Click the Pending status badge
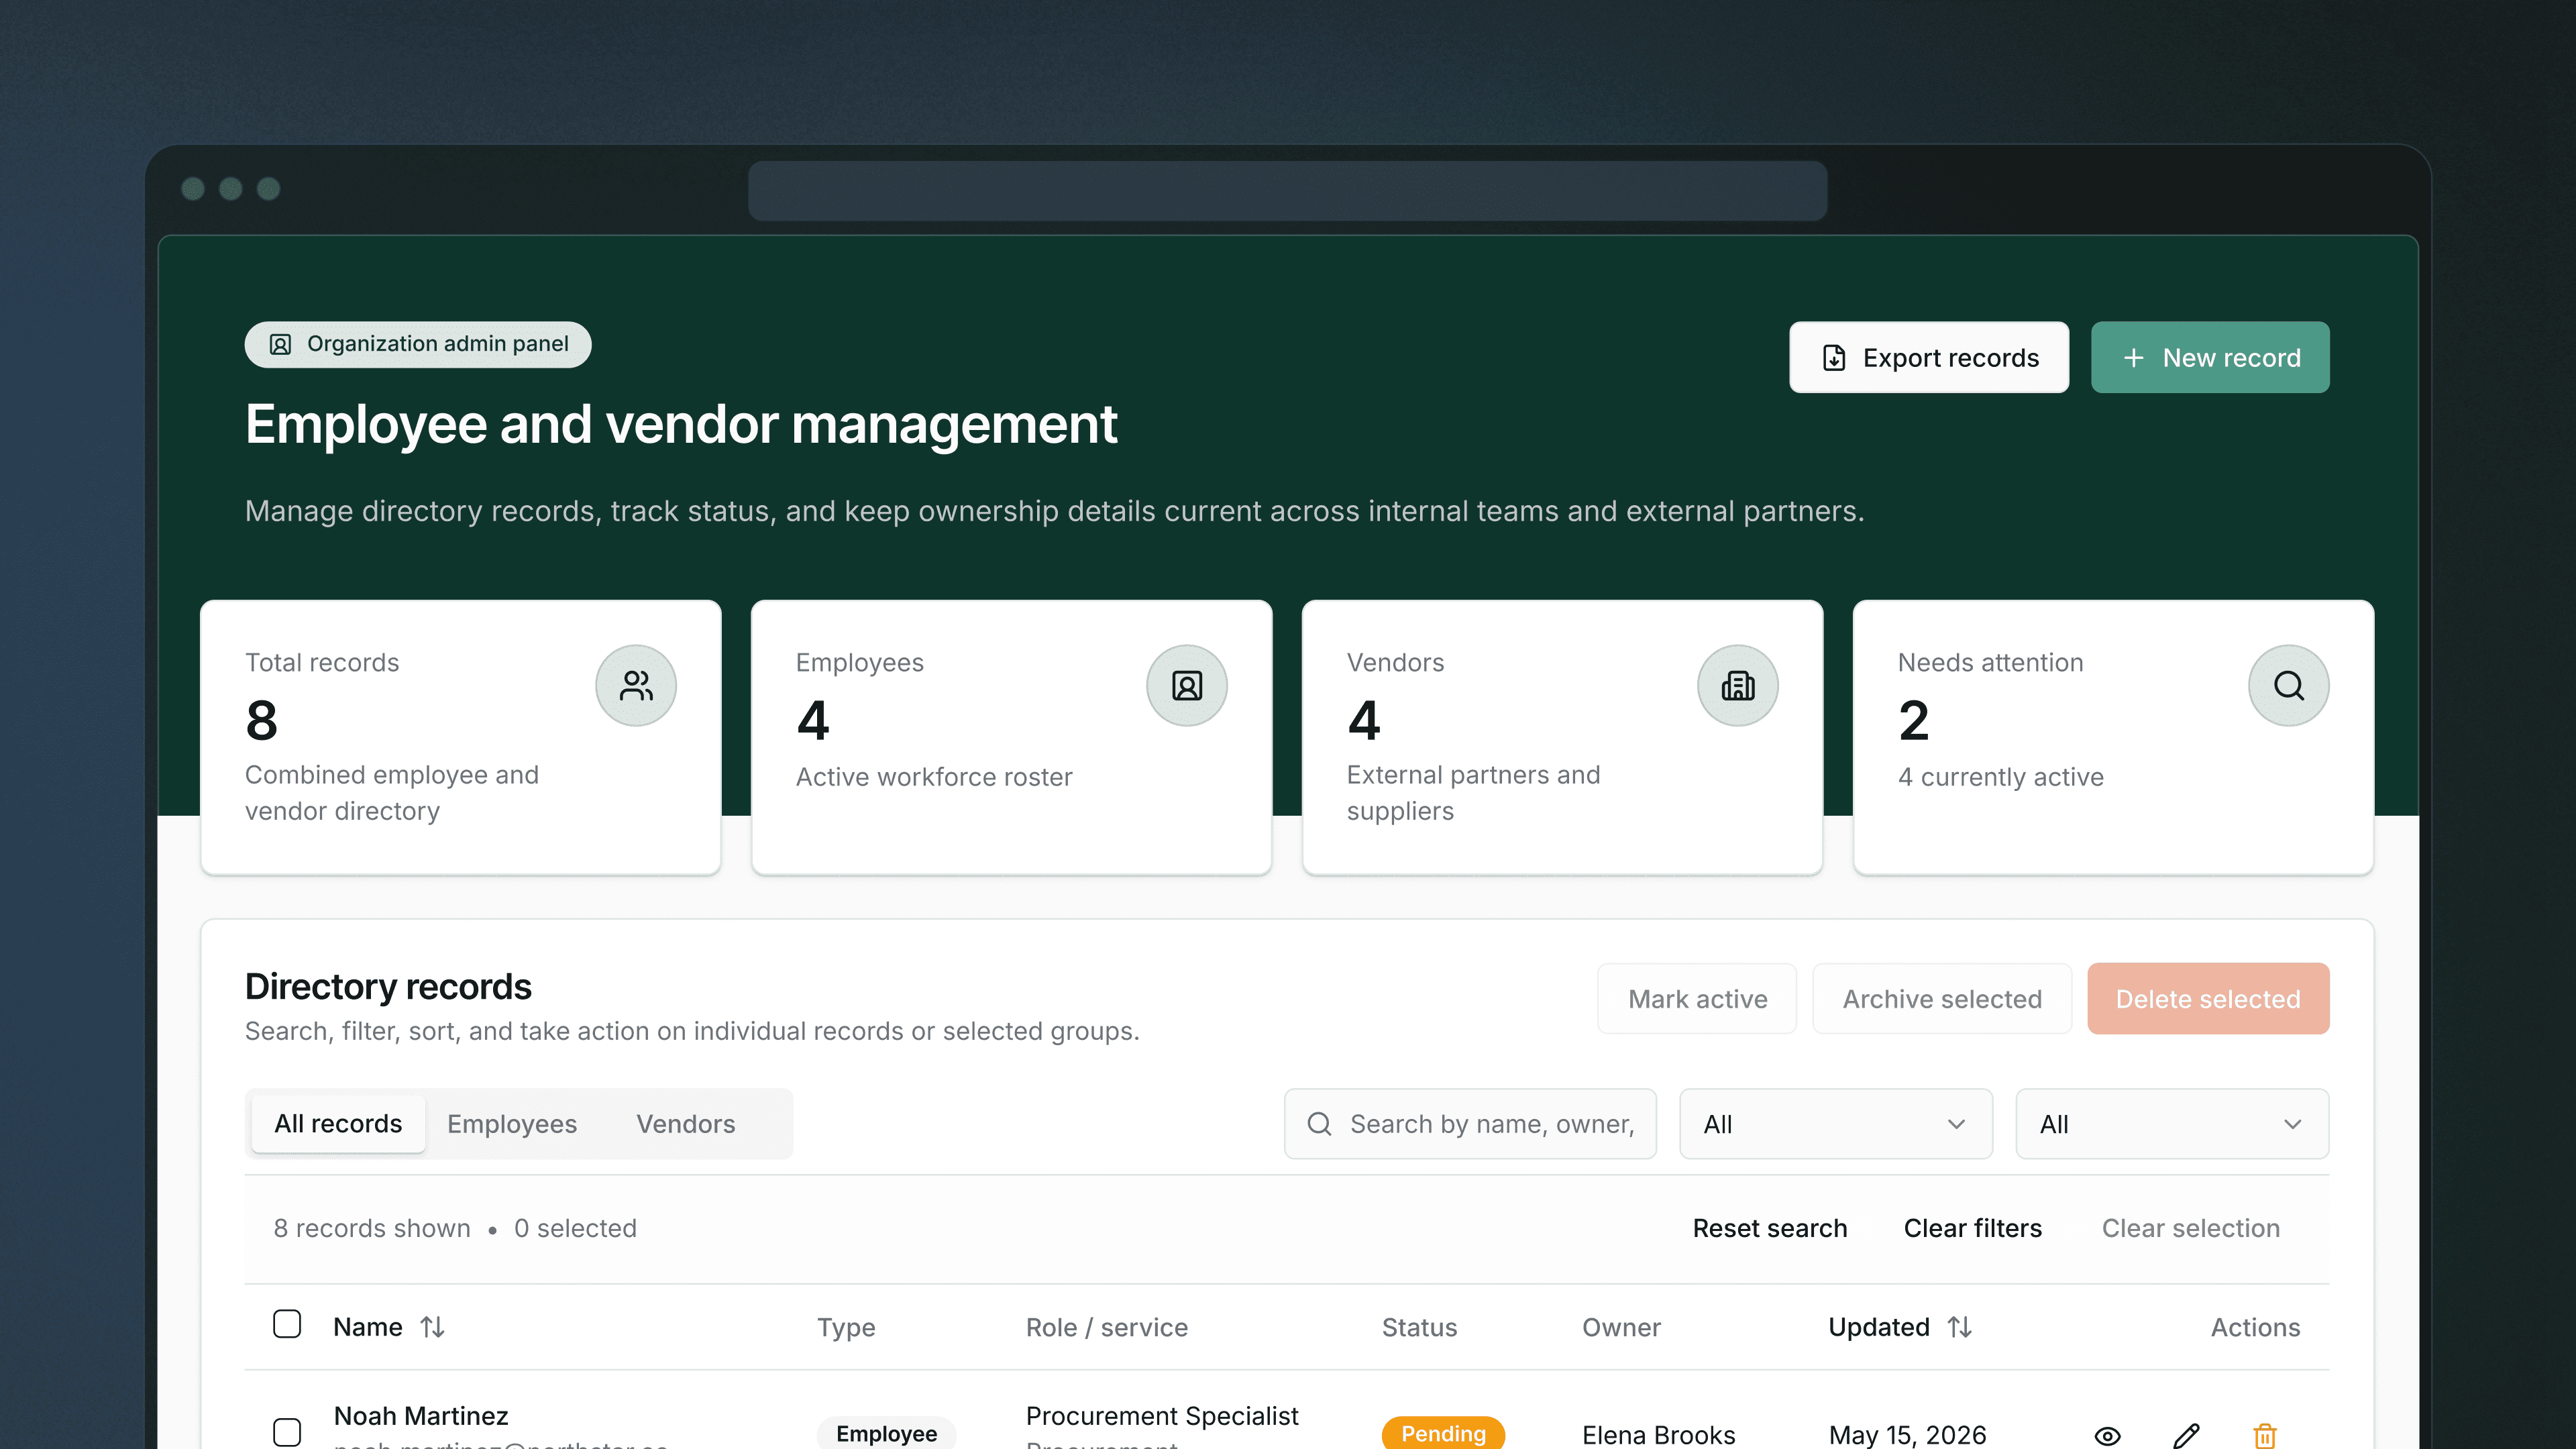 1443,1434
